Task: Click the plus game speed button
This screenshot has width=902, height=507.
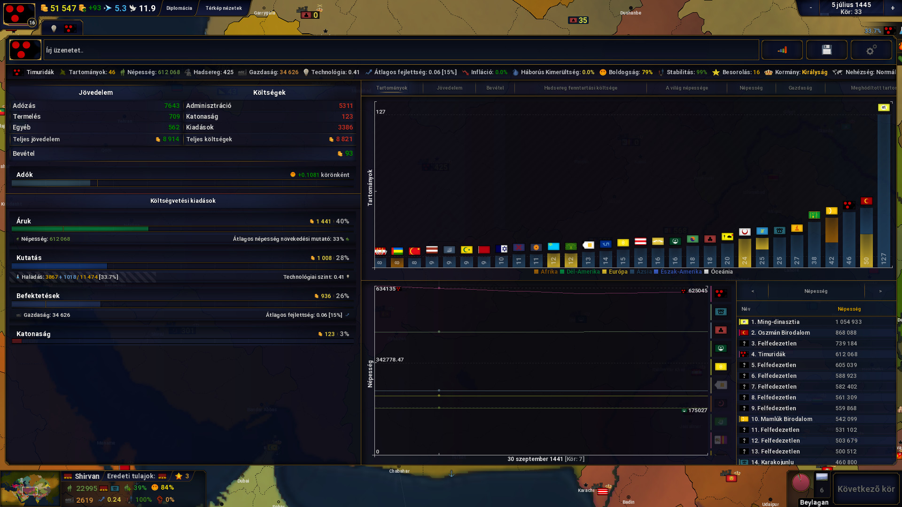Action: (x=892, y=8)
